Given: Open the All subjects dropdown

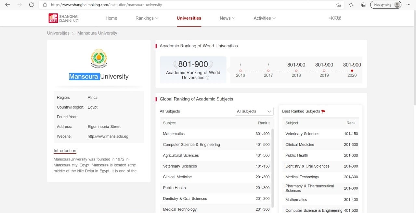Looking at the screenshot, I should 254,111.
